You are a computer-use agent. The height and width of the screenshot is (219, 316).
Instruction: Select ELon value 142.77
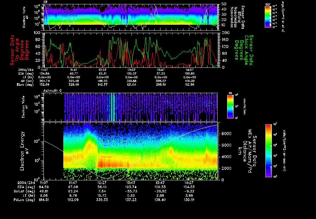pos(102,85)
